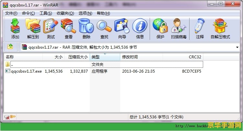This screenshot has height=131, width=243.
Task: Click the drive icon in status bar
Action: 7,117
